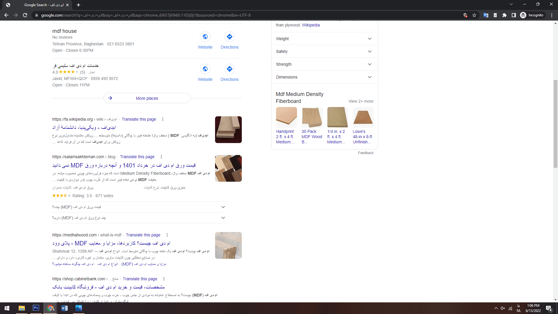Translate this page for the Wikipedia result
Viewport: 558px width, 314px height.
tap(139, 119)
